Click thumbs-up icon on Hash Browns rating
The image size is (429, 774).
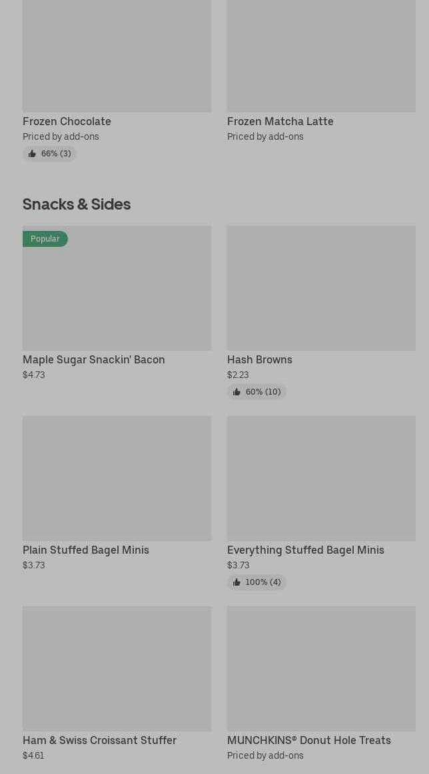point(236,392)
